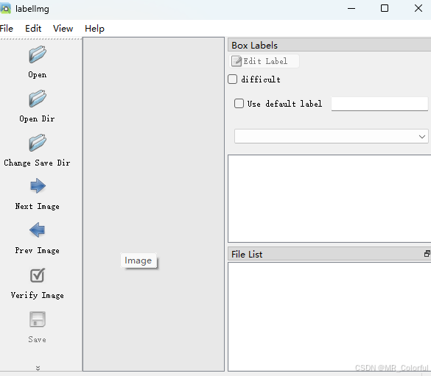Screen dimensions: 431x376
Task: Expand toolbar overflow chevron at bottom
Action: click(x=38, y=368)
